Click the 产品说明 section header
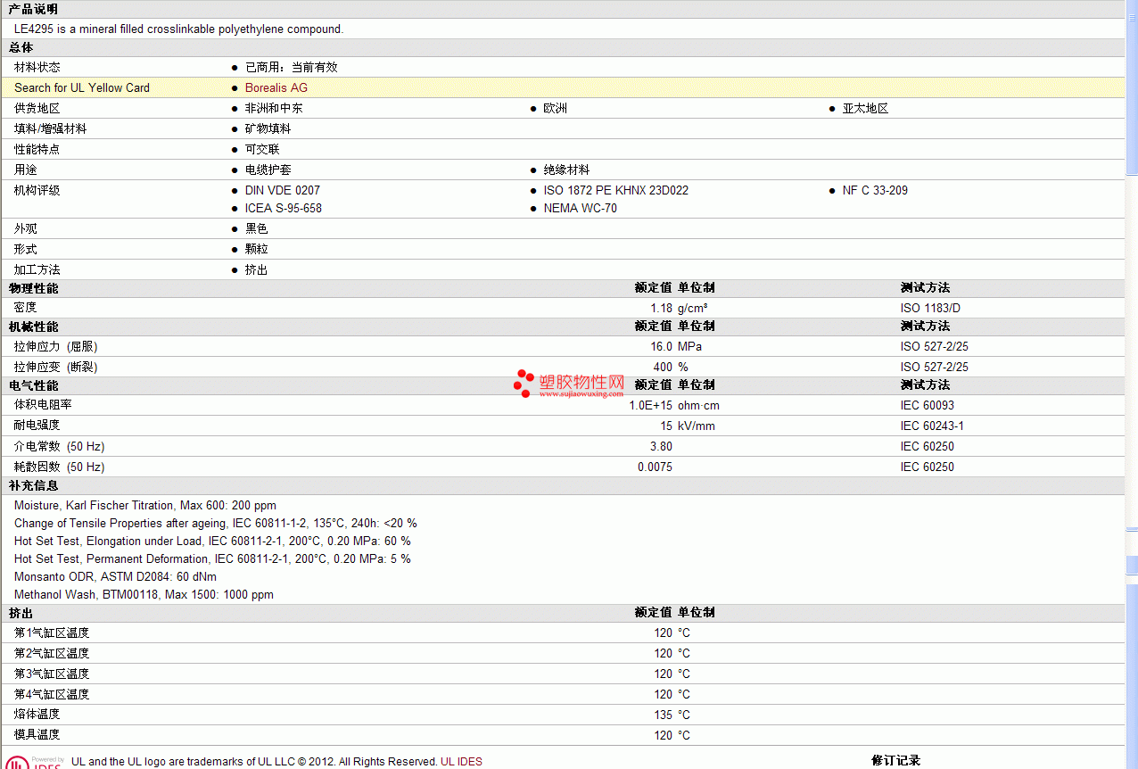The image size is (1138, 769). click(33, 9)
